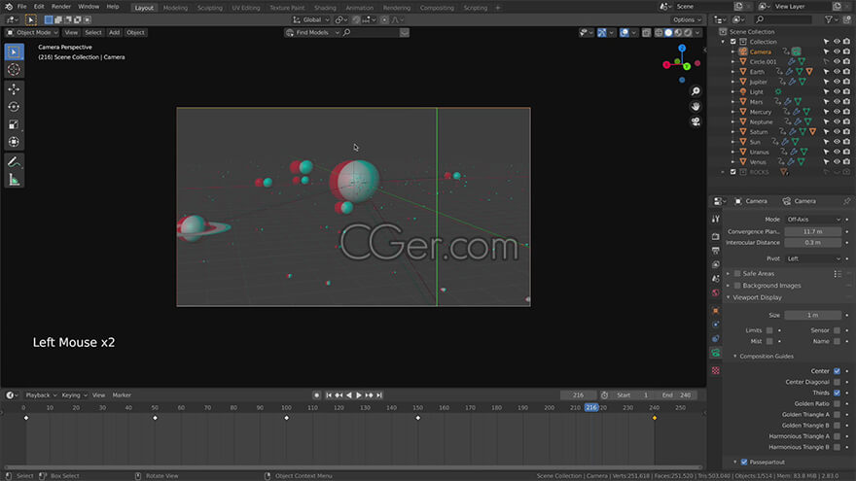Switch to the Animation workspace tab
This screenshot has height=481, width=856.
click(x=360, y=8)
